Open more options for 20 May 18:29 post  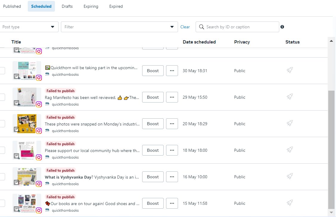pyautogui.click(x=172, y=124)
